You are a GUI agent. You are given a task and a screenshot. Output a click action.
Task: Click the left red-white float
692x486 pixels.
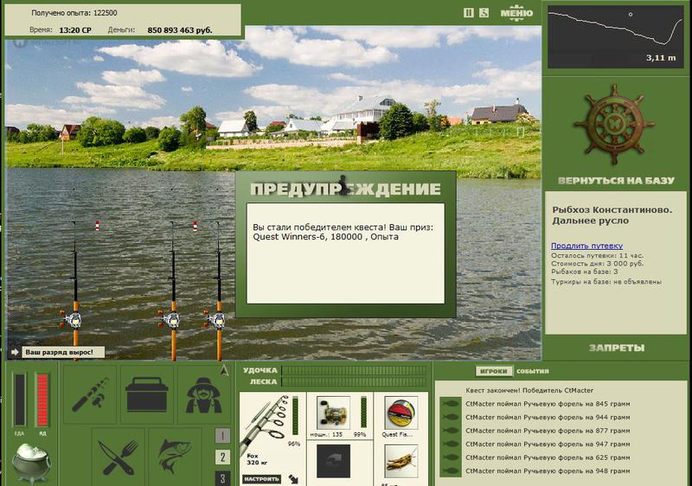point(98,227)
